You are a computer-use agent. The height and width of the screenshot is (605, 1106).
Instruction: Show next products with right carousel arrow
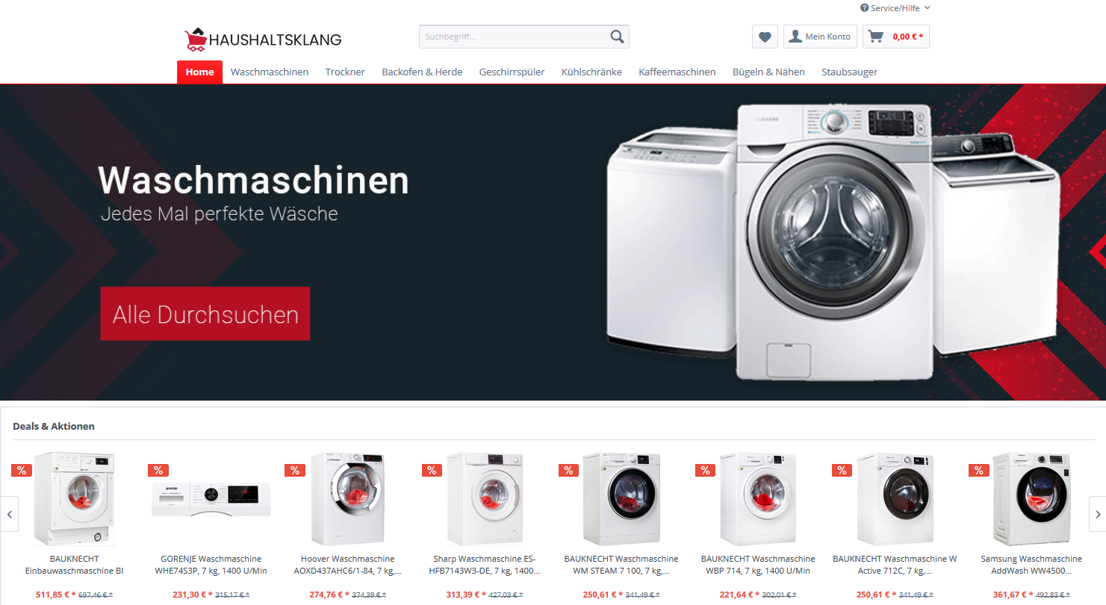1097,514
